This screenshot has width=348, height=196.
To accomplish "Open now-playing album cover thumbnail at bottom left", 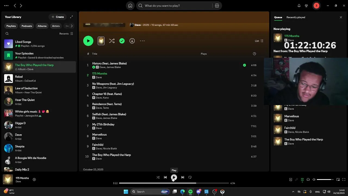I will point(8,179).
